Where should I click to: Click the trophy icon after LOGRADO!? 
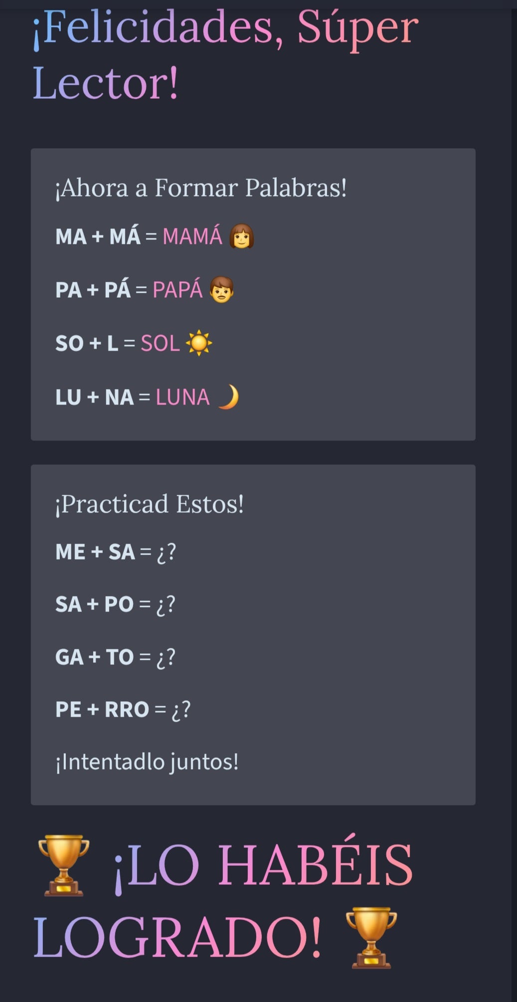click(371, 938)
